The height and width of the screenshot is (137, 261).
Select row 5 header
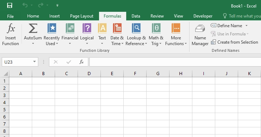coord(5,109)
